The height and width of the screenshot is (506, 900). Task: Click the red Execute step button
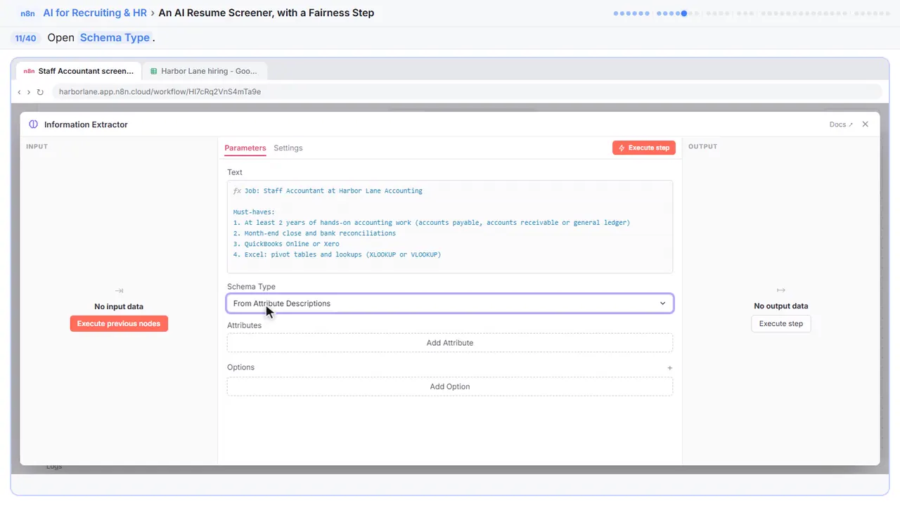(x=644, y=148)
